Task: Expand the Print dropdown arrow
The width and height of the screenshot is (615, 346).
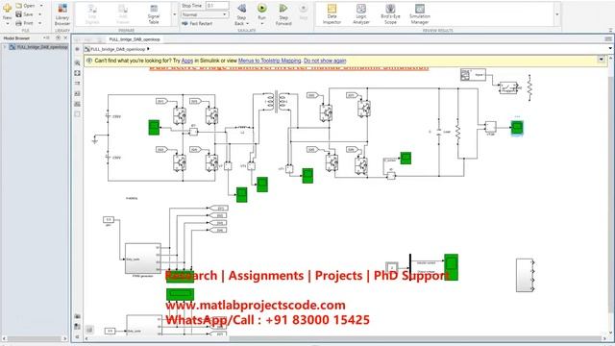Action: click(x=40, y=23)
